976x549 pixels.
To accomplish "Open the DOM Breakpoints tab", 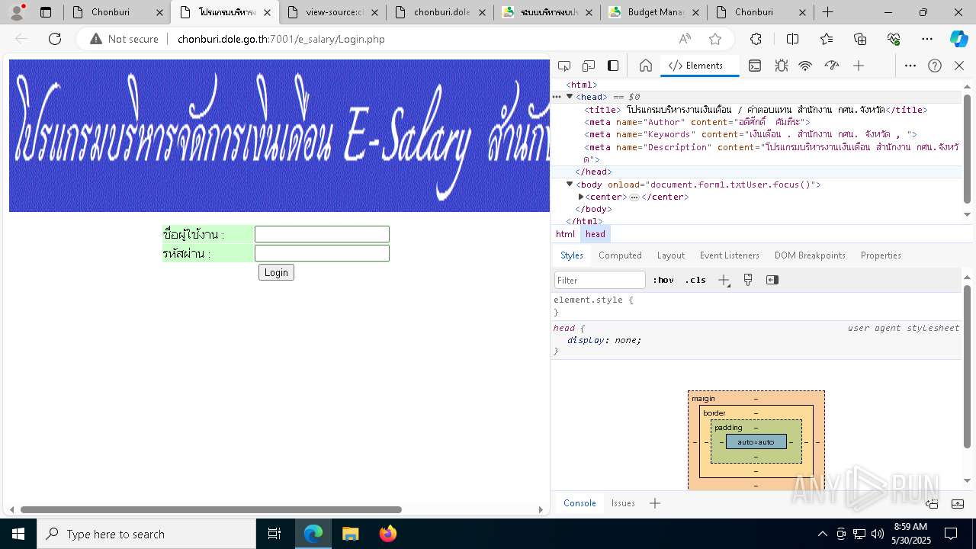I will 810,255.
